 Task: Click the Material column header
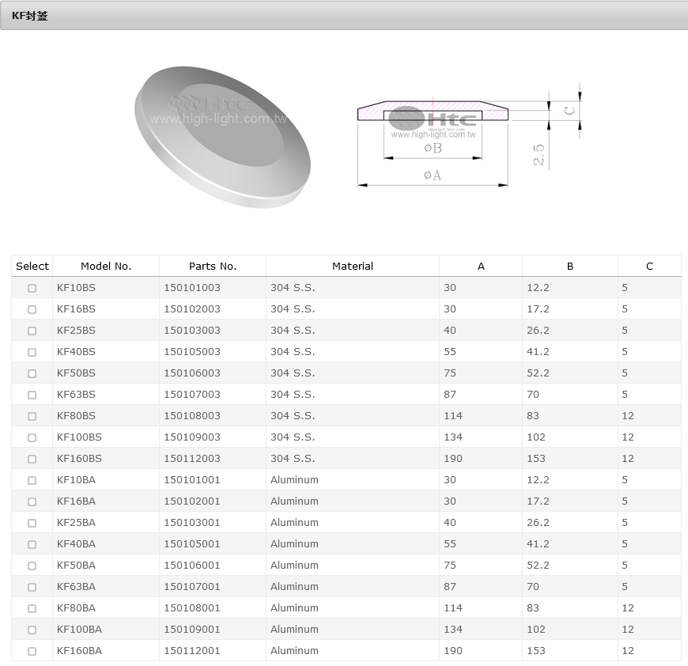(x=353, y=267)
